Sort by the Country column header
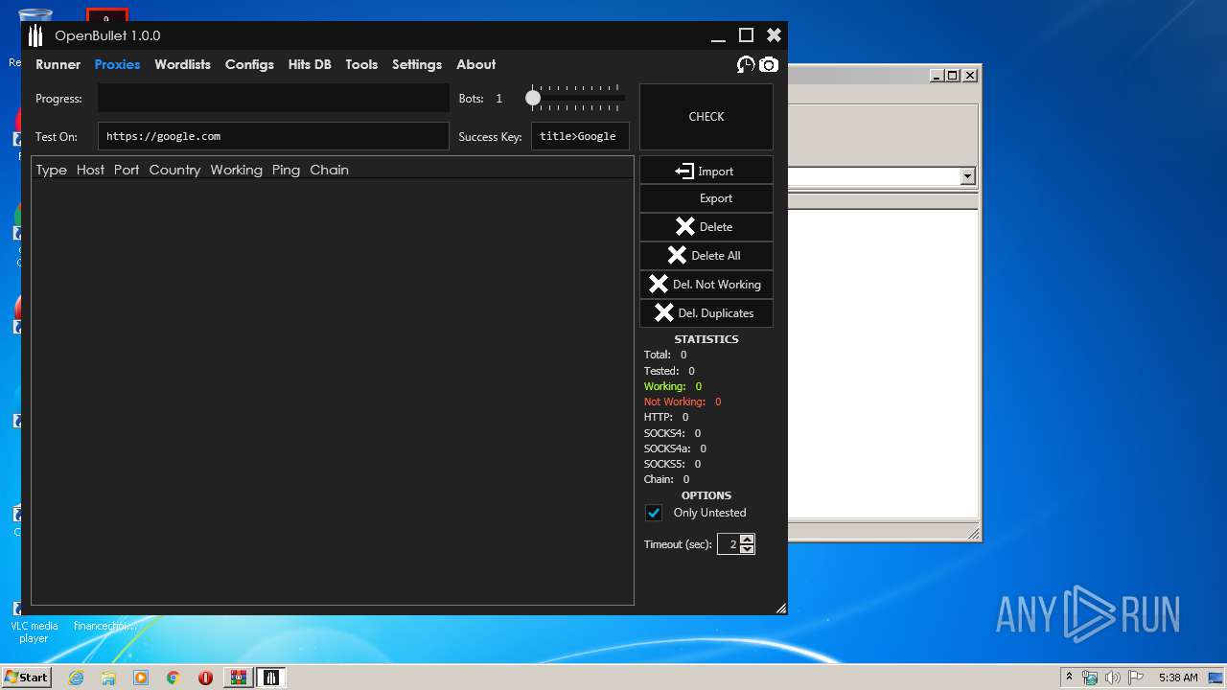The width and height of the screenshot is (1227, 690). 174,170
